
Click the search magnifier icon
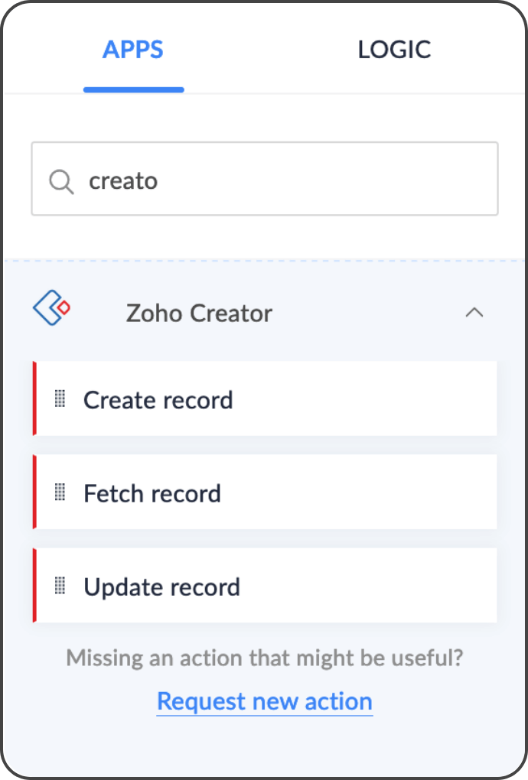point(61,181)
